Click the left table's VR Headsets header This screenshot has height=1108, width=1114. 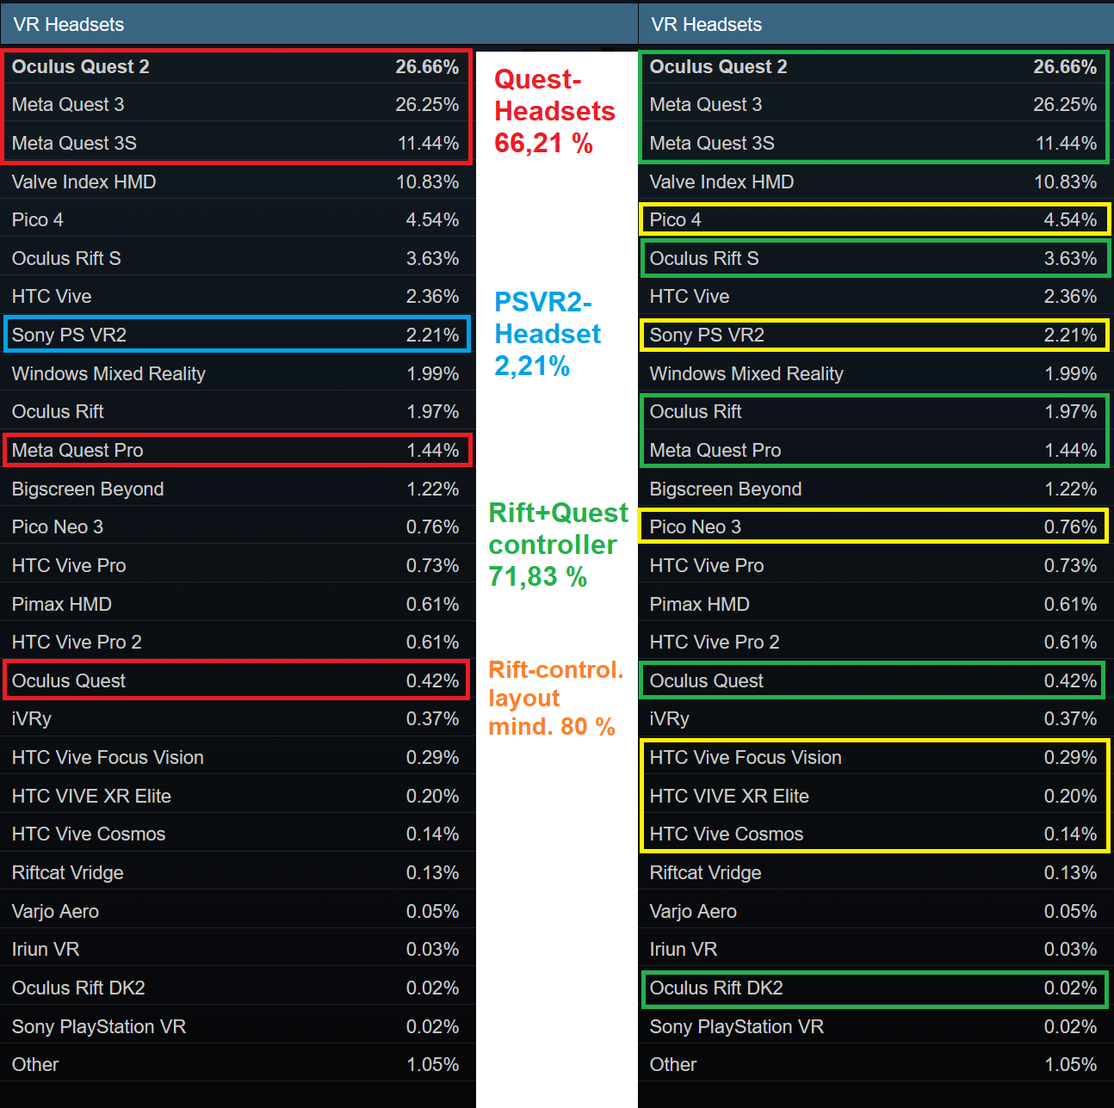319,24
